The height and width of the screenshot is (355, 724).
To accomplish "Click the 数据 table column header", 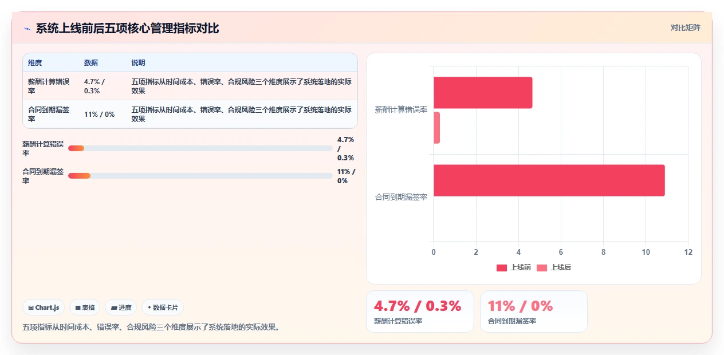I will (x=91, y=63).
